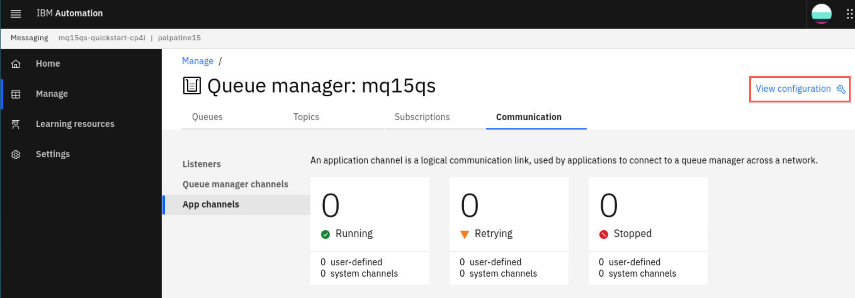Click the palpatine15 namespace text

point(179,38)
